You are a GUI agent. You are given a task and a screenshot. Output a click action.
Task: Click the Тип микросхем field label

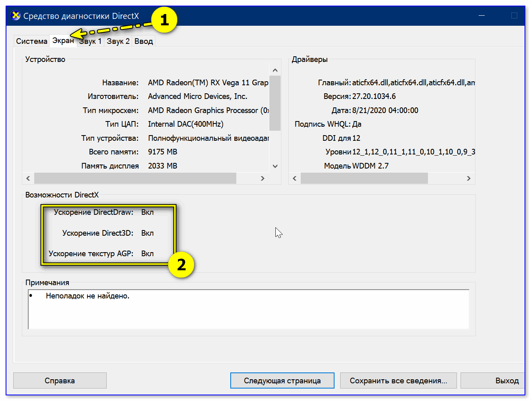(111, 110)
